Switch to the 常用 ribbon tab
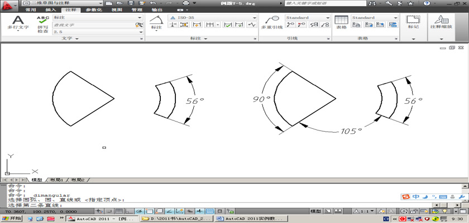 [x=31, y=10]
